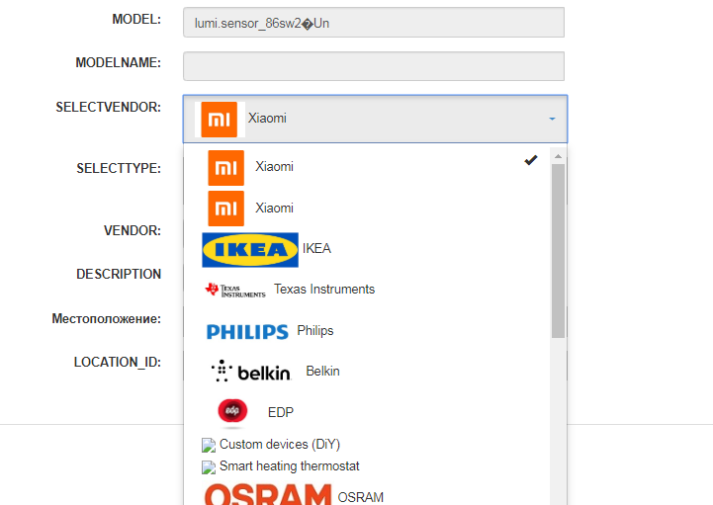The height and width of the screenshot is (505, 713).
Task: Click the dropdown list scroll up arrow
Action: click(558, 156)
